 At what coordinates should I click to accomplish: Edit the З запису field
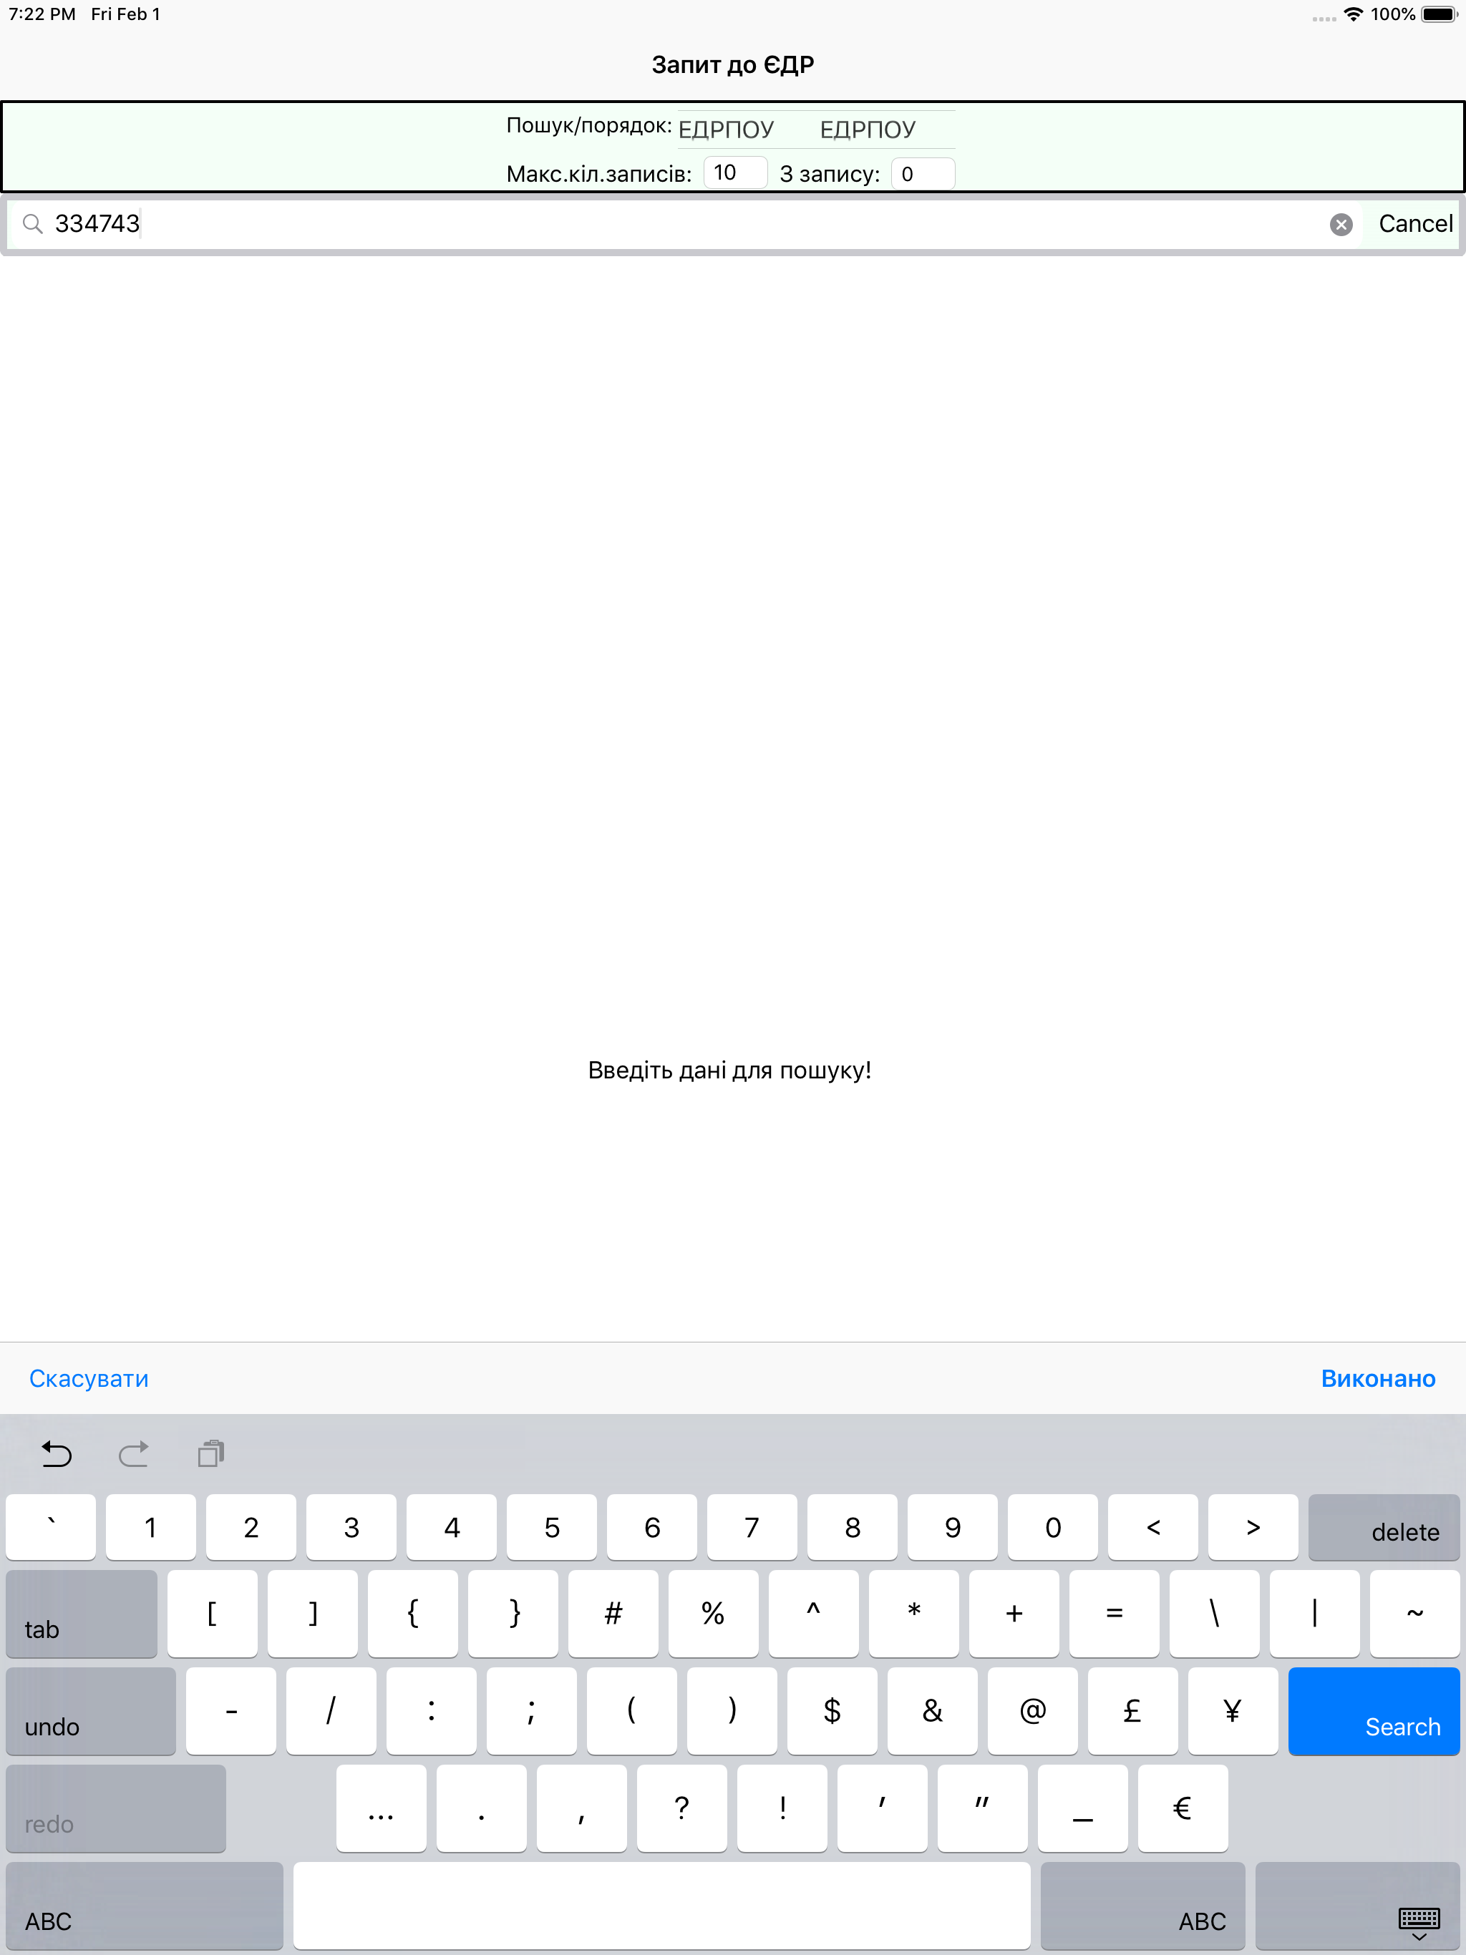tap(922, 173)
